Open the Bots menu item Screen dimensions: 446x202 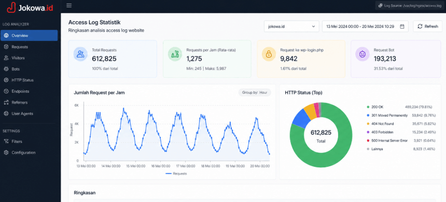click(x=29, y=69)
